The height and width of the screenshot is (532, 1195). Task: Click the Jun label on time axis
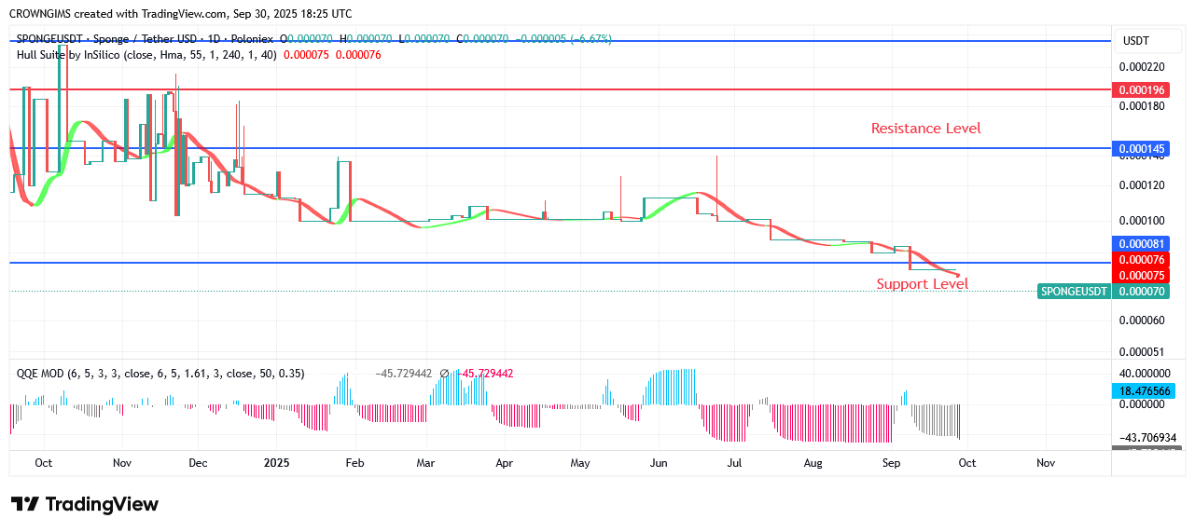point(659,462)
